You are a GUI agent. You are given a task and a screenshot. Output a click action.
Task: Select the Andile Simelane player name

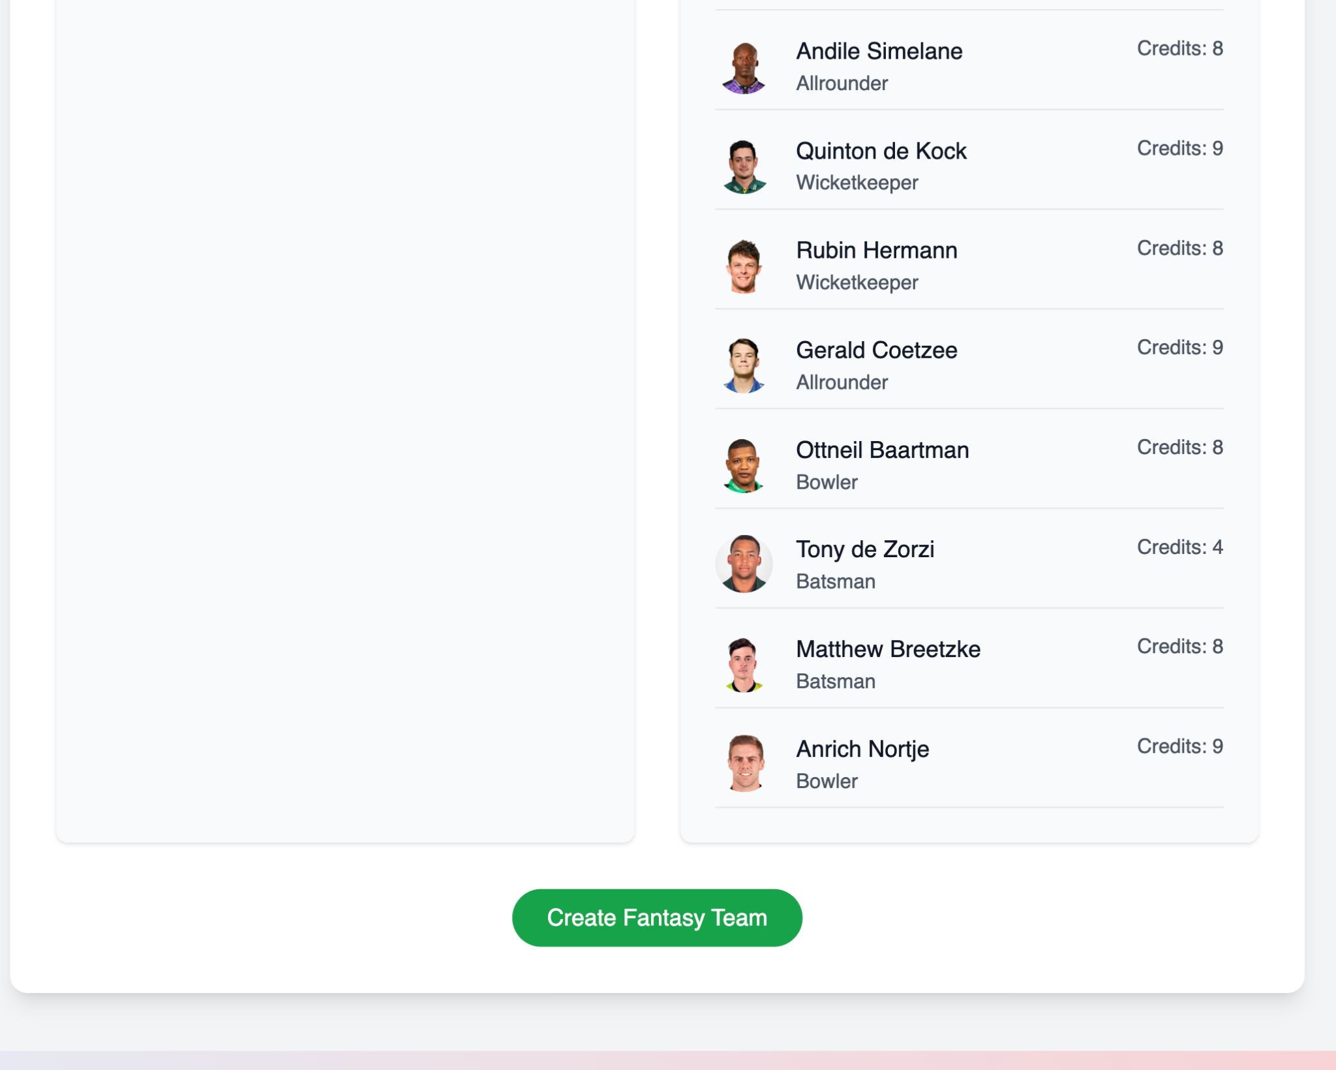[x=879, y=51]
